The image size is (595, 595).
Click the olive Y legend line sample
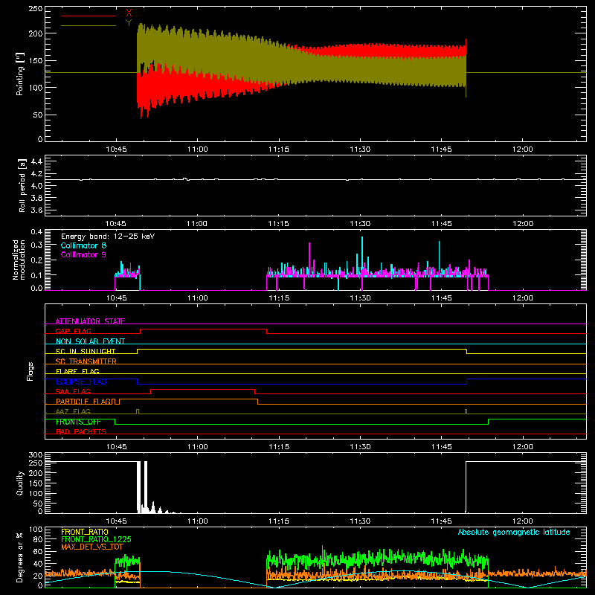coord(89,25)
